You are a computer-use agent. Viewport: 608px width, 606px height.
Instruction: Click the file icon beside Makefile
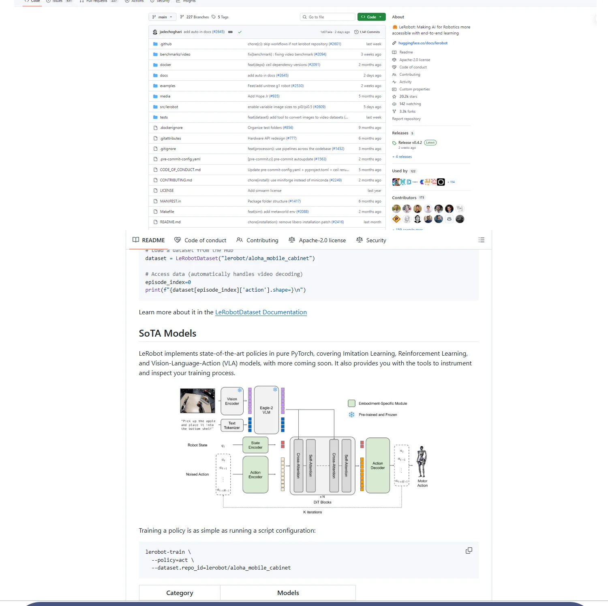pyautogui.click(x=155, y=211)
